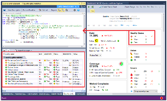
Task: Click the define baseline link
Action: coord(135,25)
